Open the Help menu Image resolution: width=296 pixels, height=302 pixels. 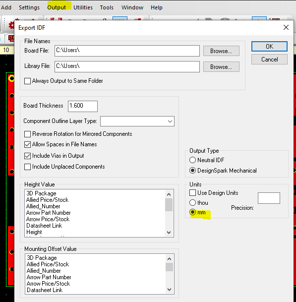[x=156, y=7]
